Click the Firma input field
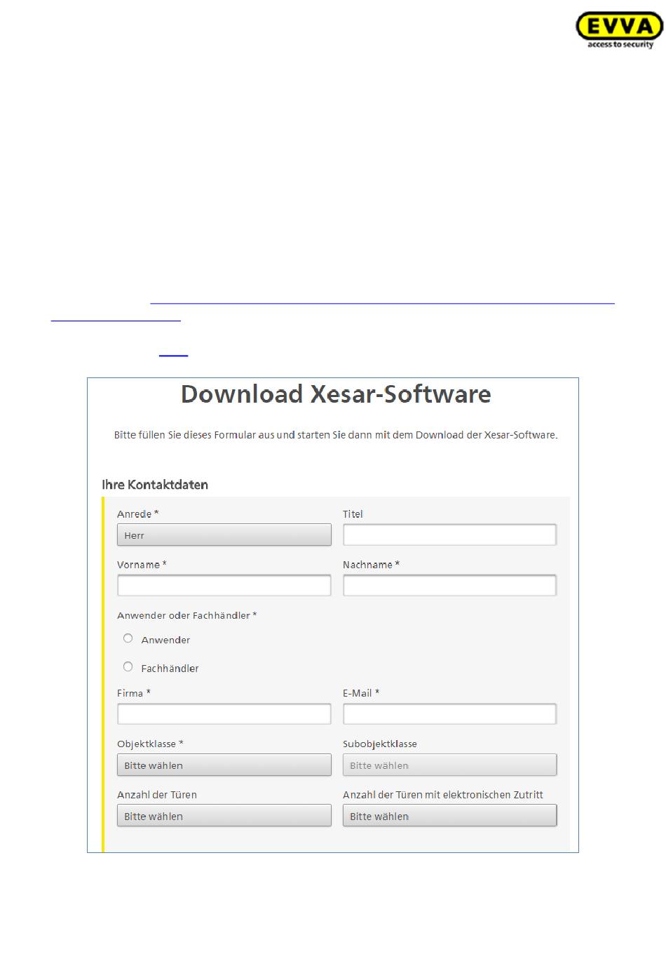Image resolution: width=666 pixels, height=973 pixels. coord(224,714)
